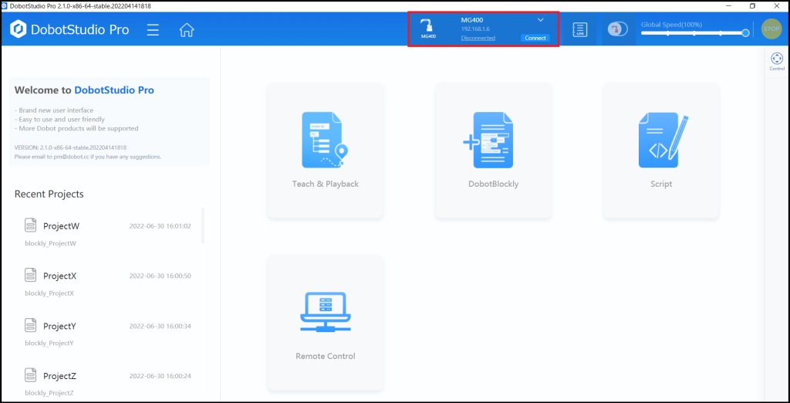Click the Connect button

(x=535, y=38)
